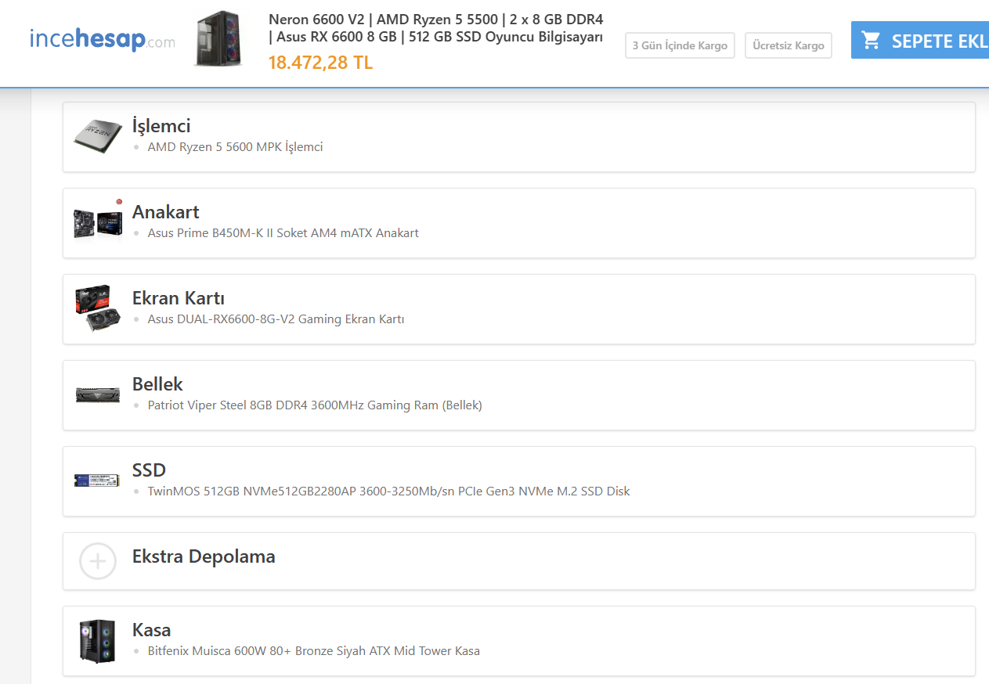Screen dimensions: 989x684
Task: Open the İşlemci section heading
Action: click(x=161, y=126)
